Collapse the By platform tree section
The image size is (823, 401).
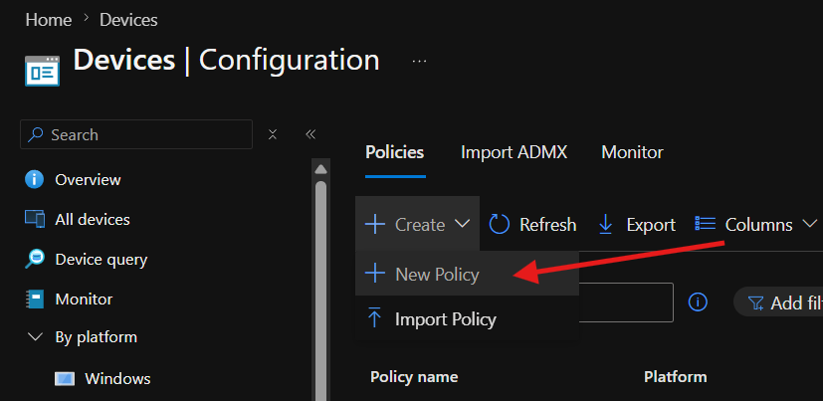tap(35, 336)
